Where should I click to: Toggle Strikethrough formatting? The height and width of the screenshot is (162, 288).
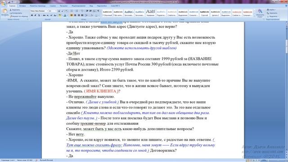pyautogui.click(x=44, y=15)
